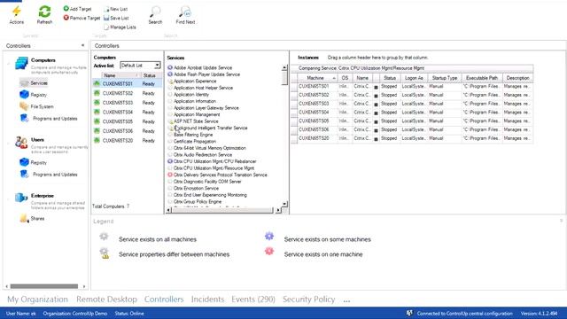Click Services horizontal scroll right arrow

[278, 210]
